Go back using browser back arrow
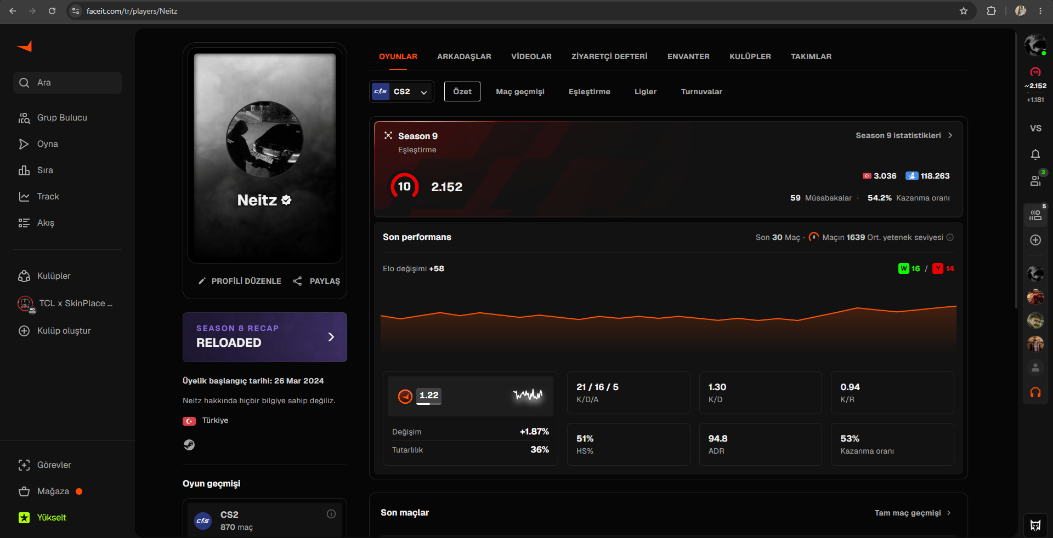The image size is (1053, 538). 13,11
